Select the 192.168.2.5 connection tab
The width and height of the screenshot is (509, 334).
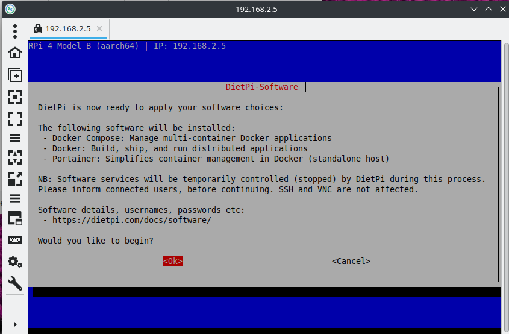point(68,28)
